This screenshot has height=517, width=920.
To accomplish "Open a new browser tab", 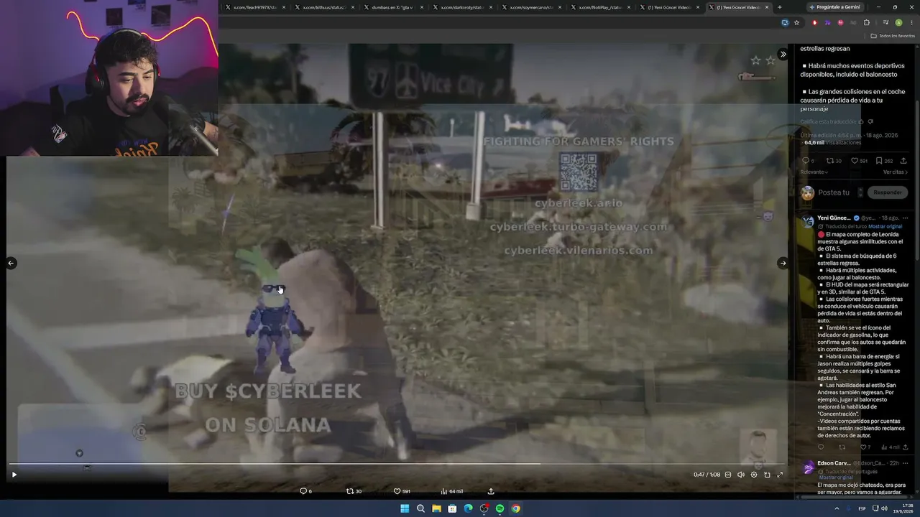I will [780, 7].
